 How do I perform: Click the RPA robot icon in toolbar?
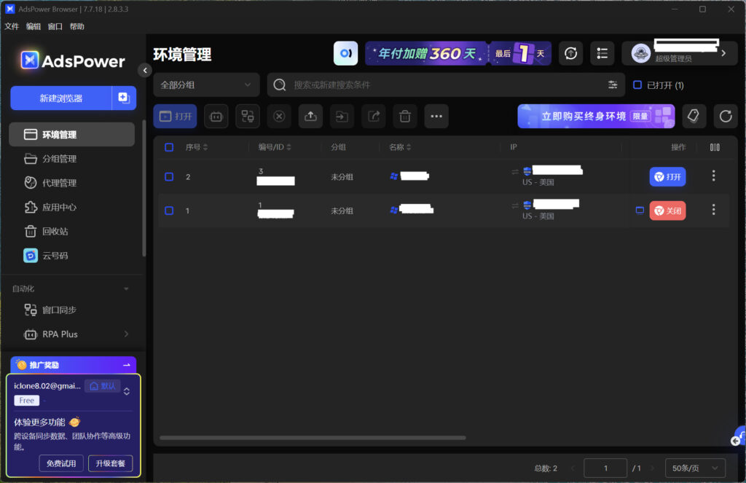pos(216,117)
